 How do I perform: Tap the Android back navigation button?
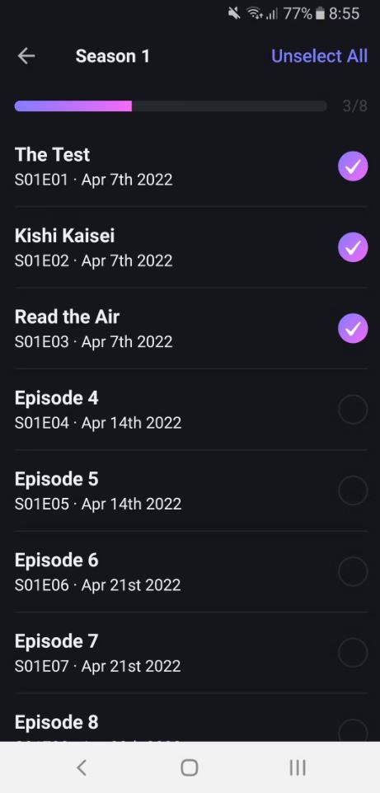(82, 767)
